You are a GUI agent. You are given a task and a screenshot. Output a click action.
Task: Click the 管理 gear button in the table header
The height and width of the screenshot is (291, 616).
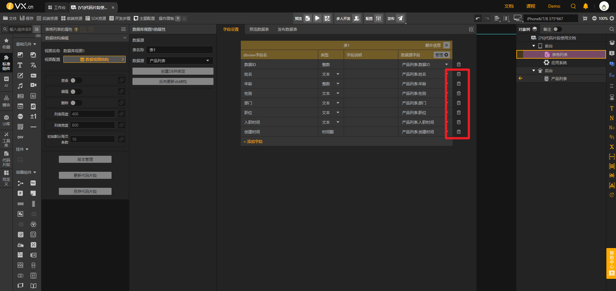442,55
